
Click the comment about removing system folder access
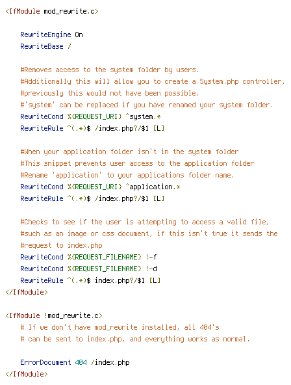coord(110,70)
